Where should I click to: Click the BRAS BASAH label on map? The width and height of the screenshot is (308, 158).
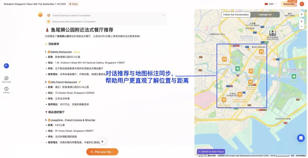[x=258, y=47]
